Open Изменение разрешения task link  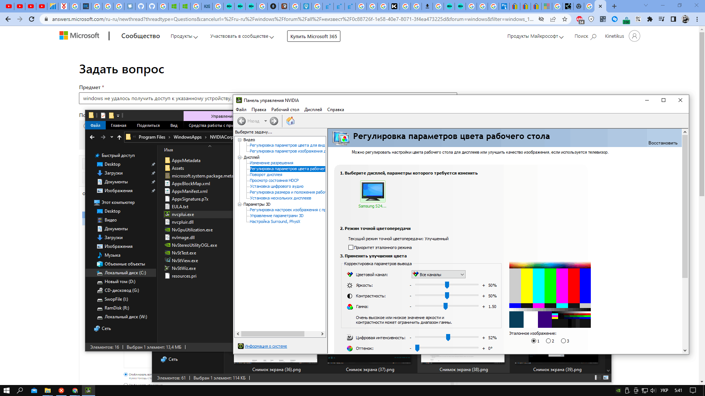[271, 163]
